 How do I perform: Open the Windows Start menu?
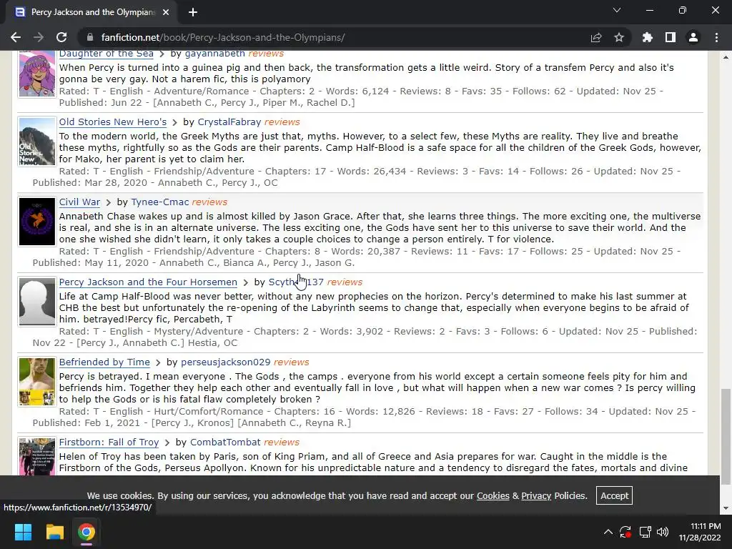click(x=23, y=532)
